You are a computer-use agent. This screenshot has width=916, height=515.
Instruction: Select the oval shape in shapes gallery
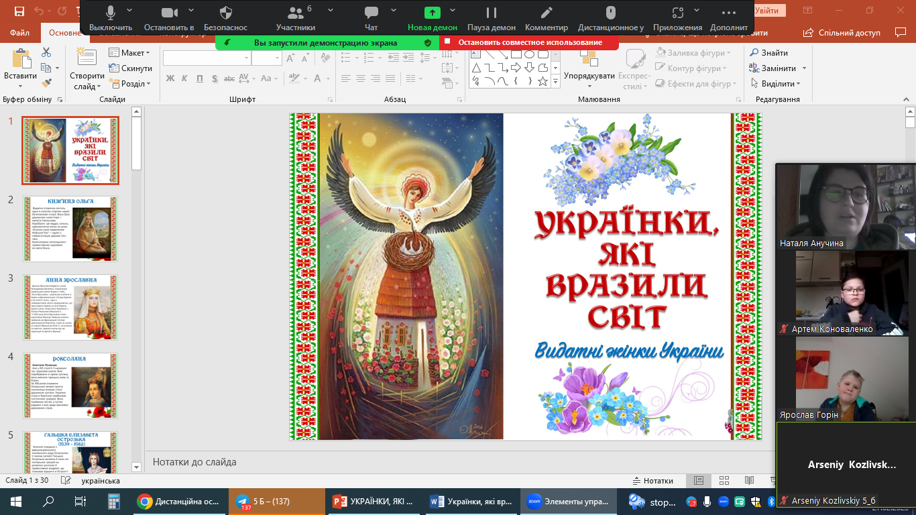pos(530,54)
